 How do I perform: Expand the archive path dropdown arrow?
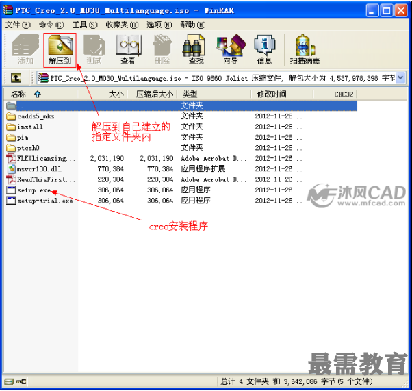point(400,78)
